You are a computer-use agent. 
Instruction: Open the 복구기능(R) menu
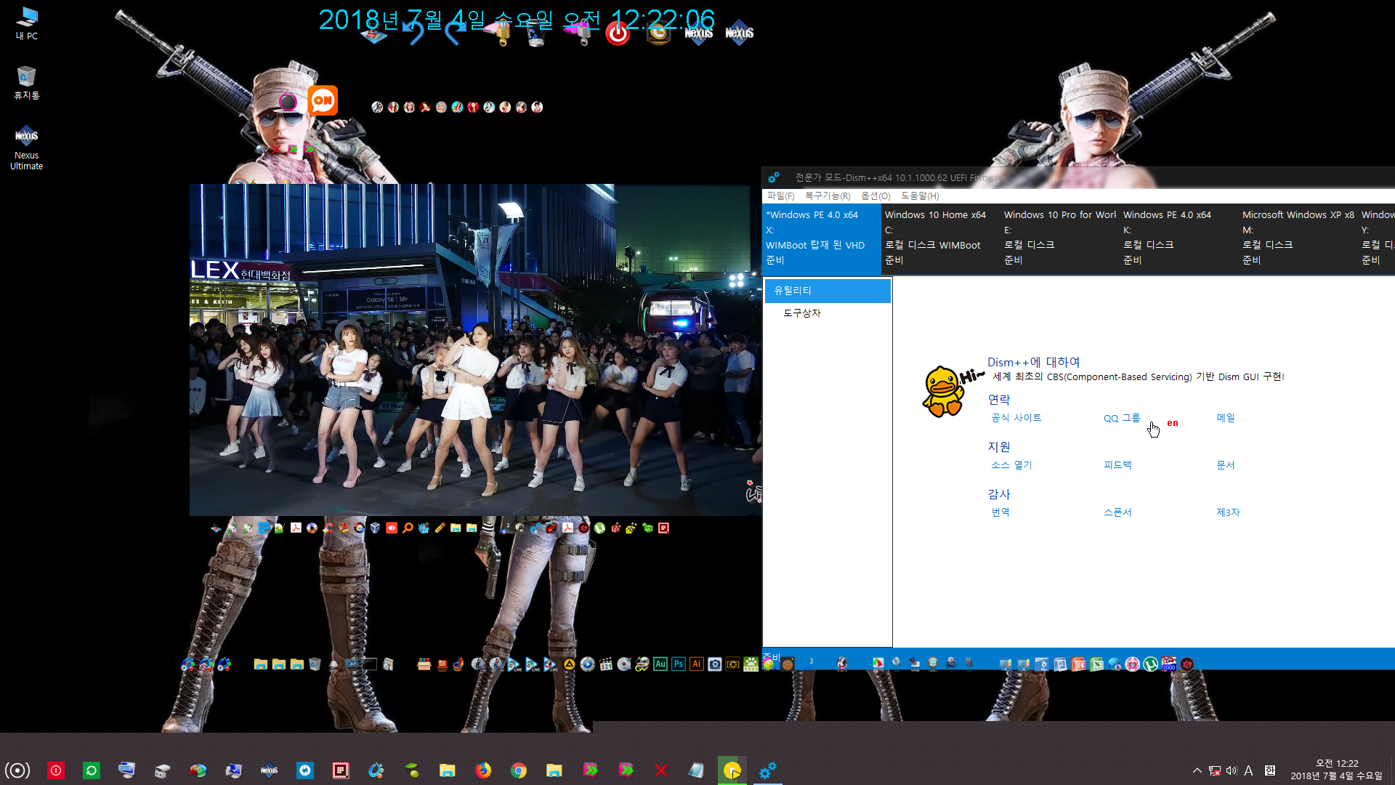tap(828, 196)
